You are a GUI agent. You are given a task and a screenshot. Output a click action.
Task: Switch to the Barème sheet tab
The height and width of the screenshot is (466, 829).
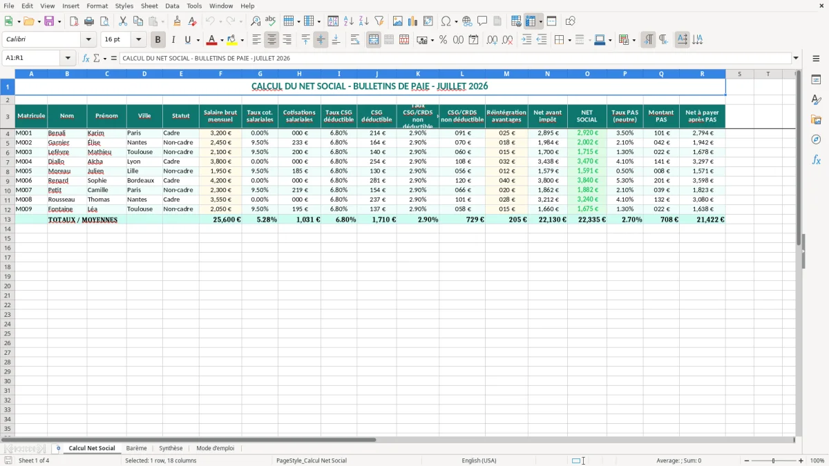(137, 448)
